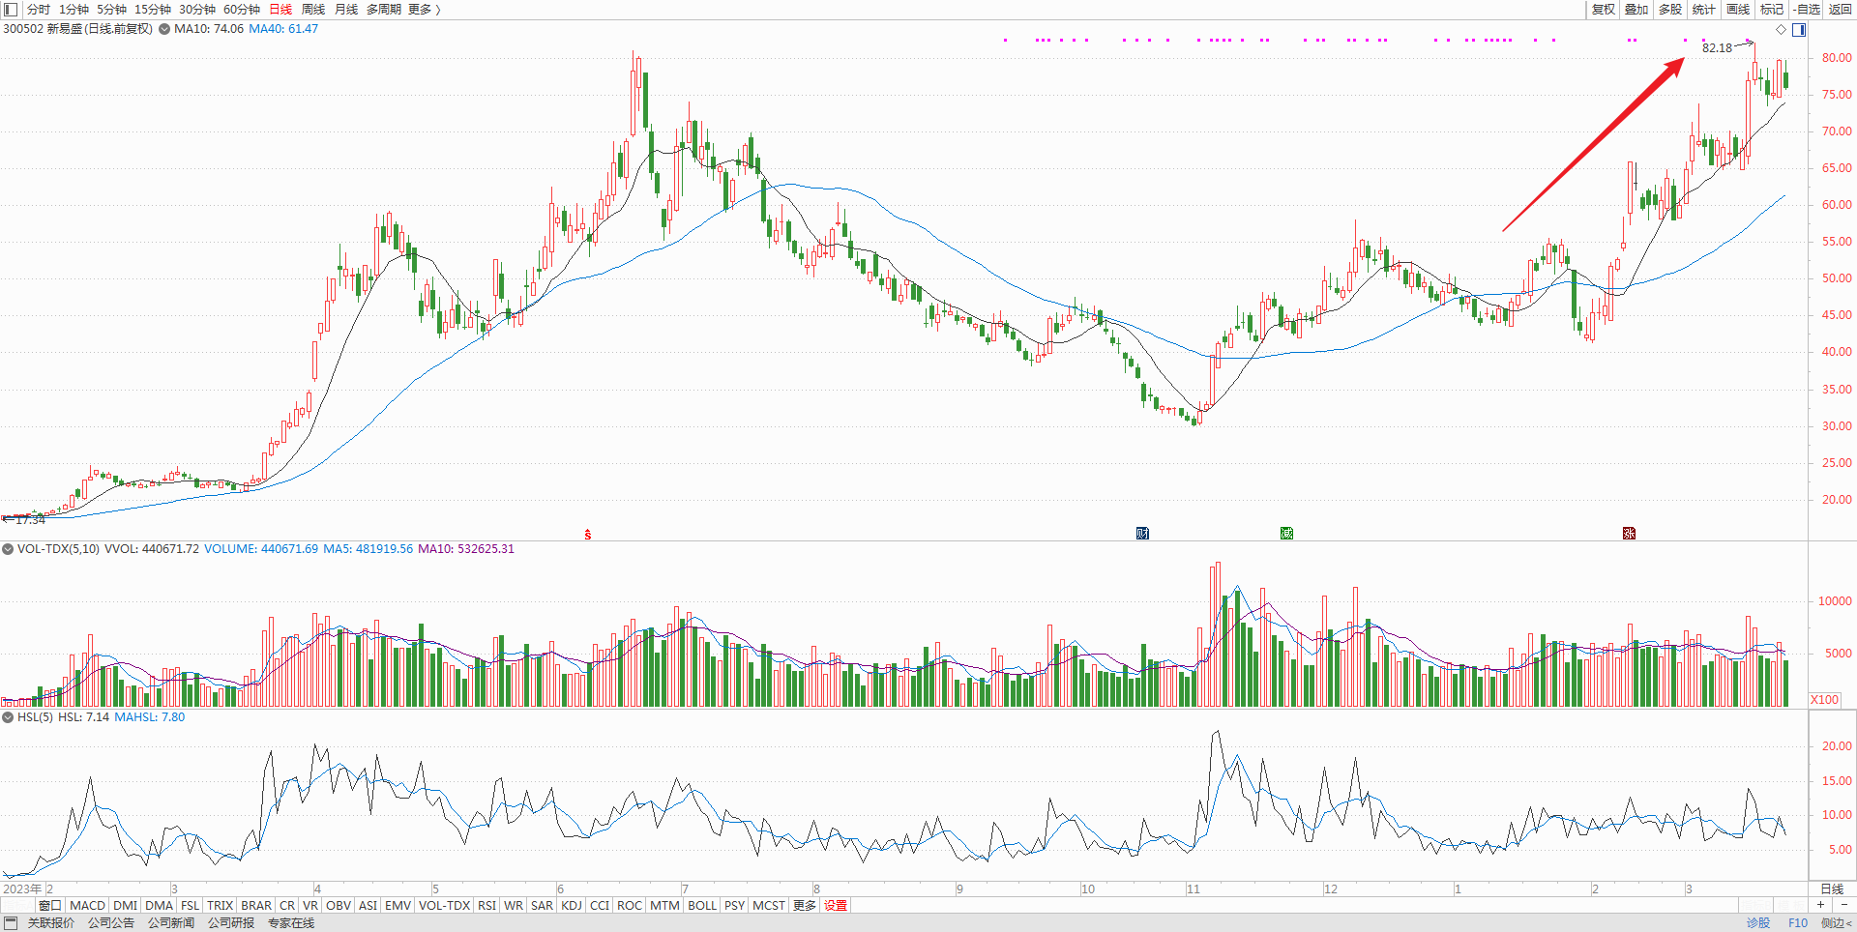
Task: Open the MA indicator settings circle icon
Action: point(164,29)
